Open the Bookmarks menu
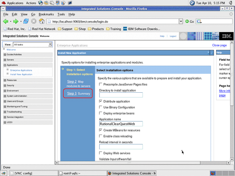This screenshot has height=176, width=235. pos(46,14)
